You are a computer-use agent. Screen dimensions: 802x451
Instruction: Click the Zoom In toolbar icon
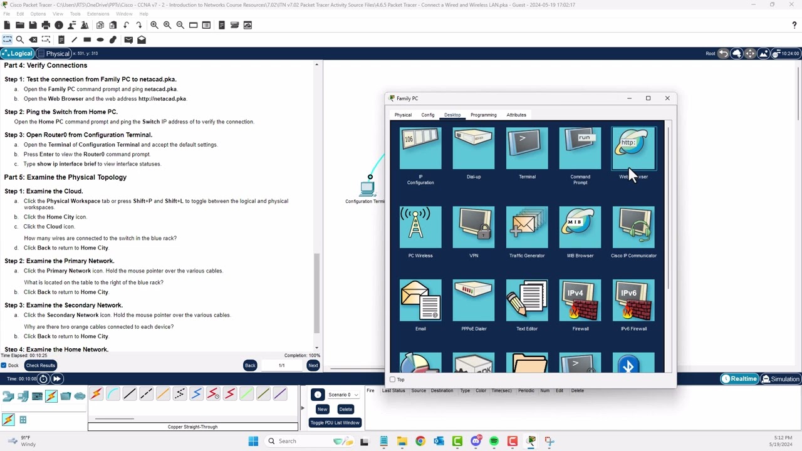[154, 25]
